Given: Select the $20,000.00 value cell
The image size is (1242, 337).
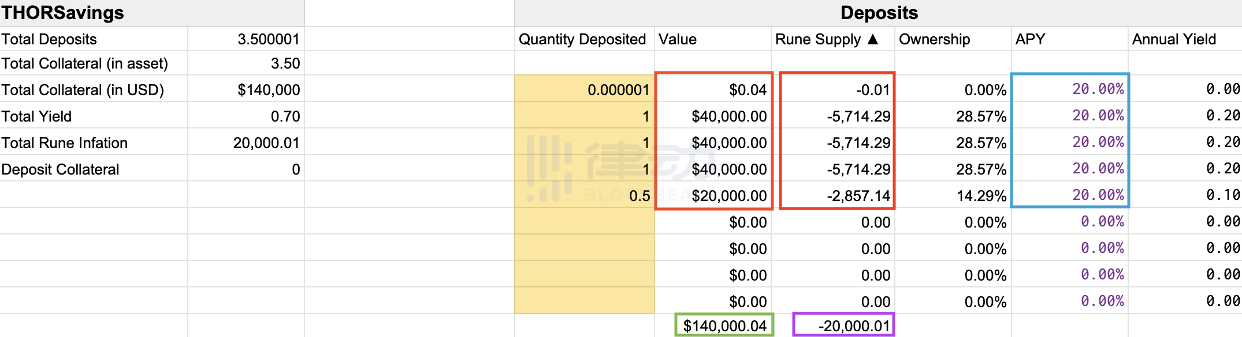Looking at the screenshot, I should 713,195.
